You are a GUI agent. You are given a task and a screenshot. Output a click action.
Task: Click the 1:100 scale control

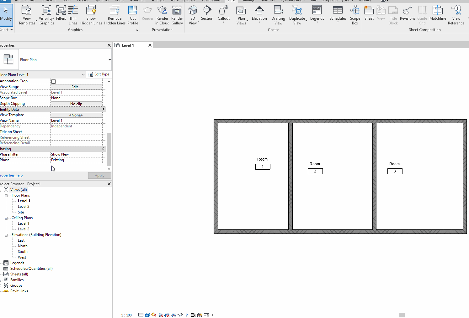[126, 315]
